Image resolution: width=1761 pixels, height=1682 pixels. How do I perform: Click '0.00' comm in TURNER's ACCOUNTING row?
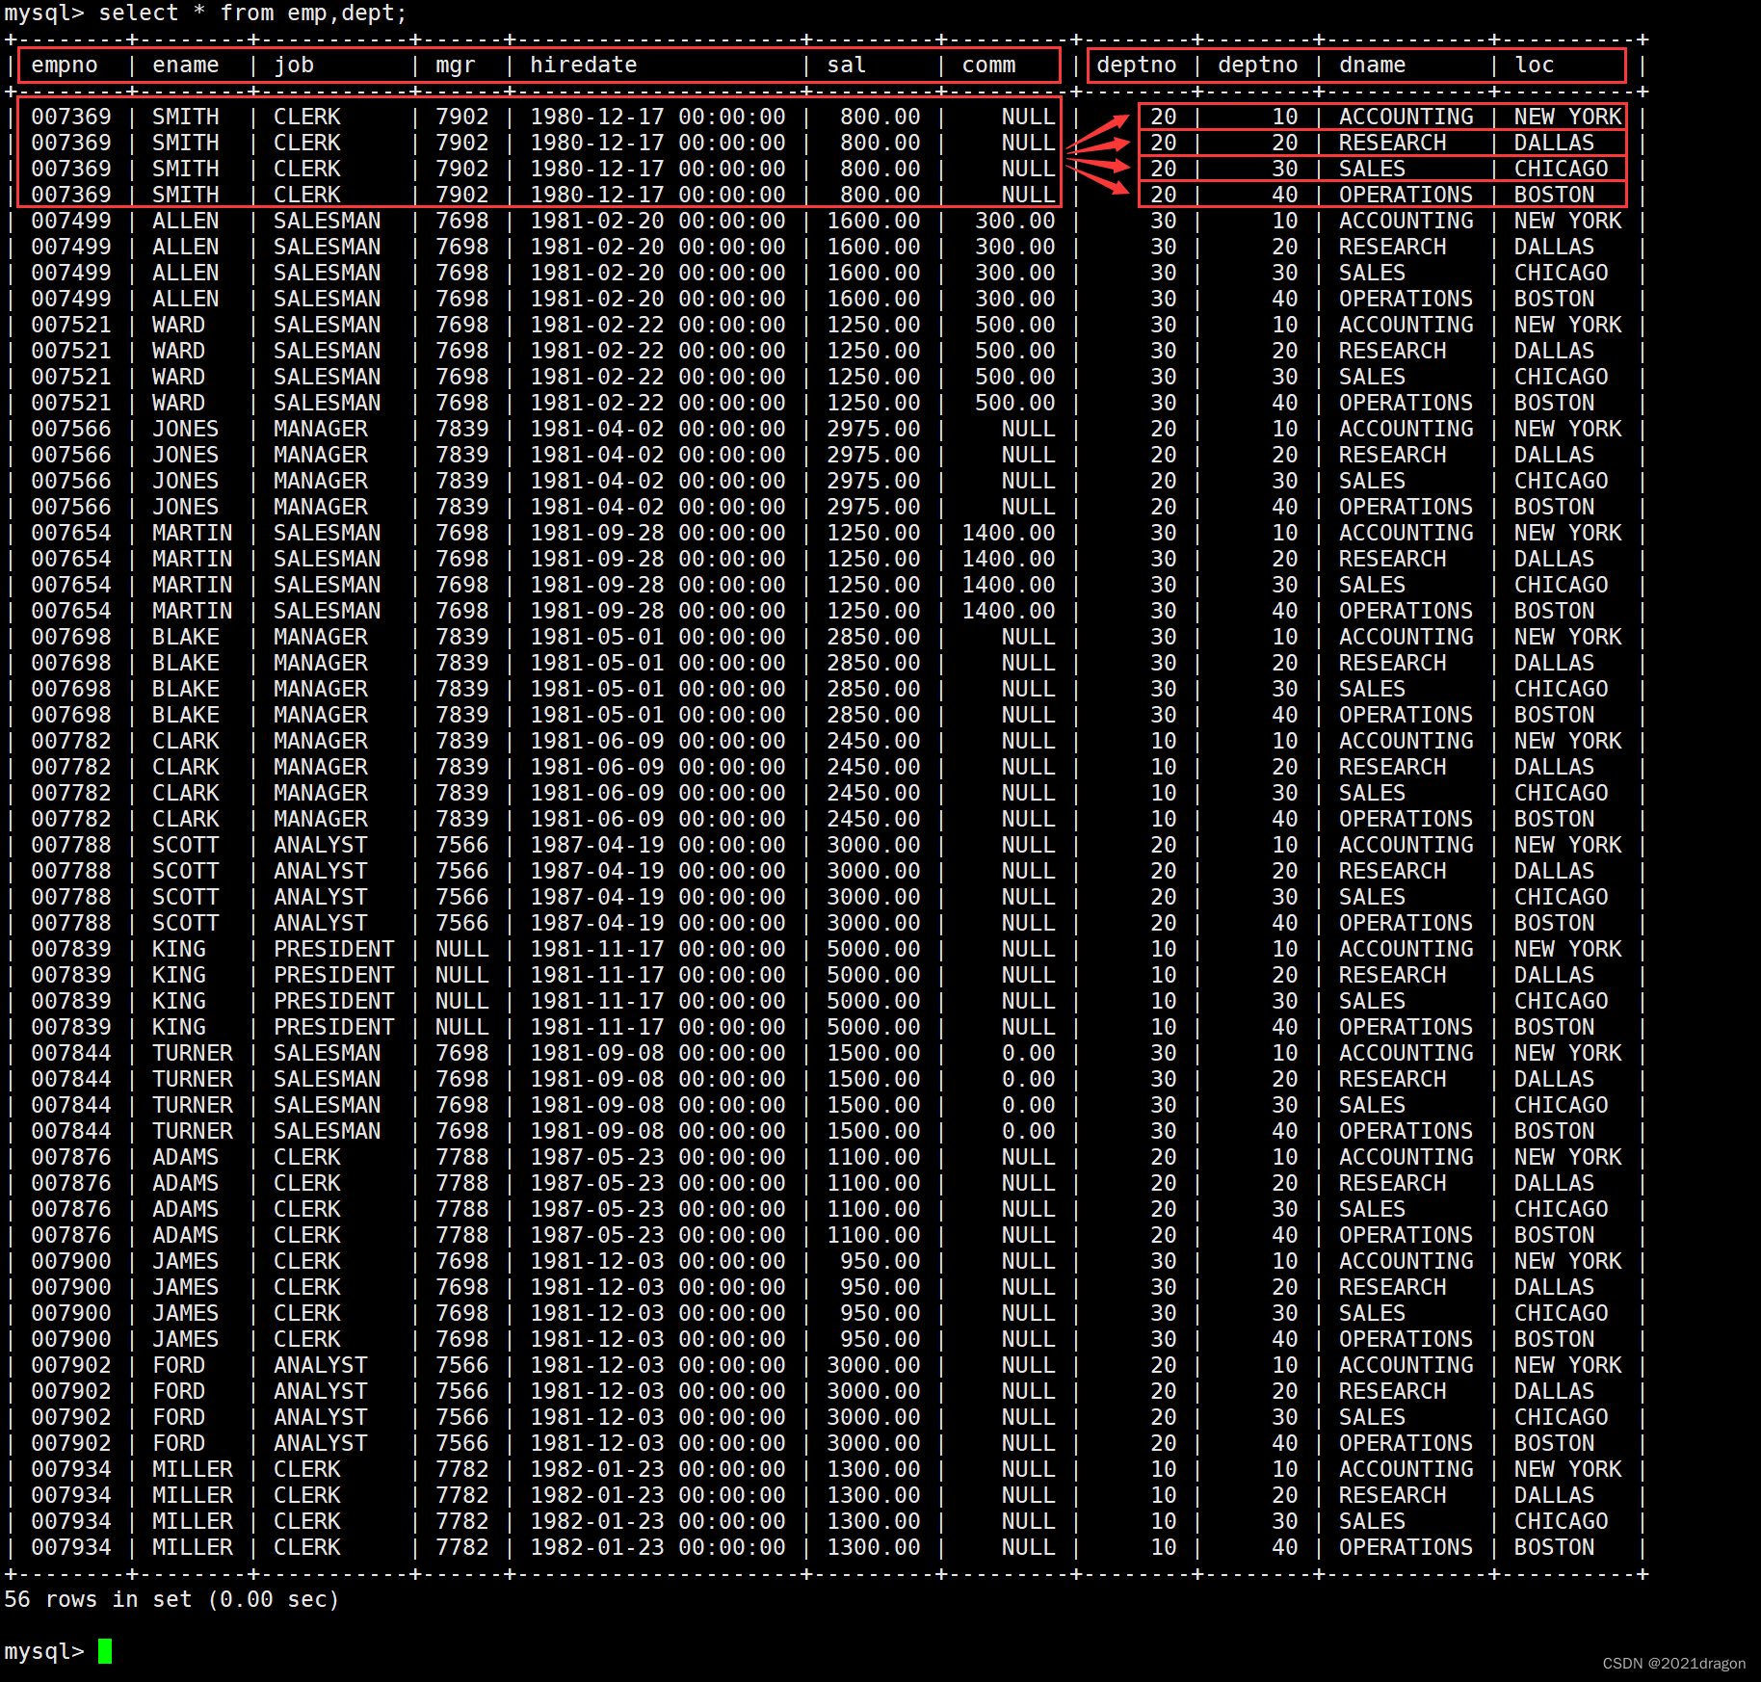click(x=1029, y=1053)
